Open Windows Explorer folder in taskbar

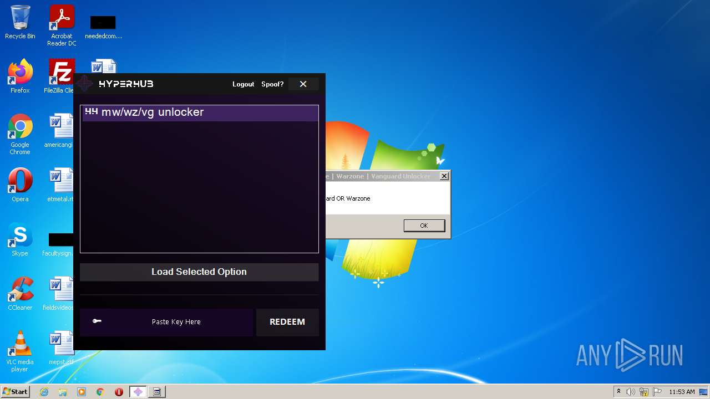[x=63, y=392]
